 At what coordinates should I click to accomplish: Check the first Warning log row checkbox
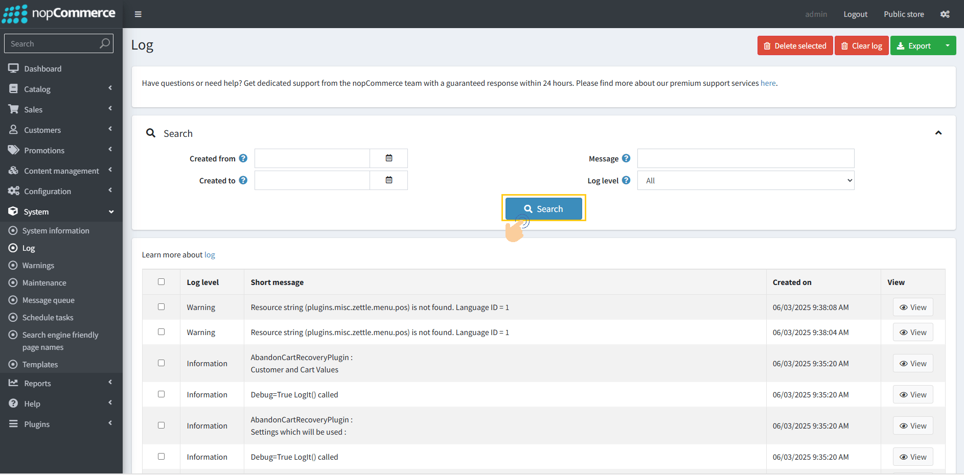coord(162,307)
